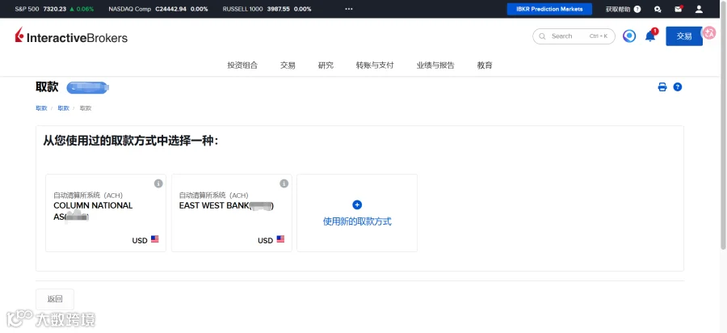The image size is (727, 333).
Task: Go to first 取款 breadcrumb link
Action: point(41,108)
